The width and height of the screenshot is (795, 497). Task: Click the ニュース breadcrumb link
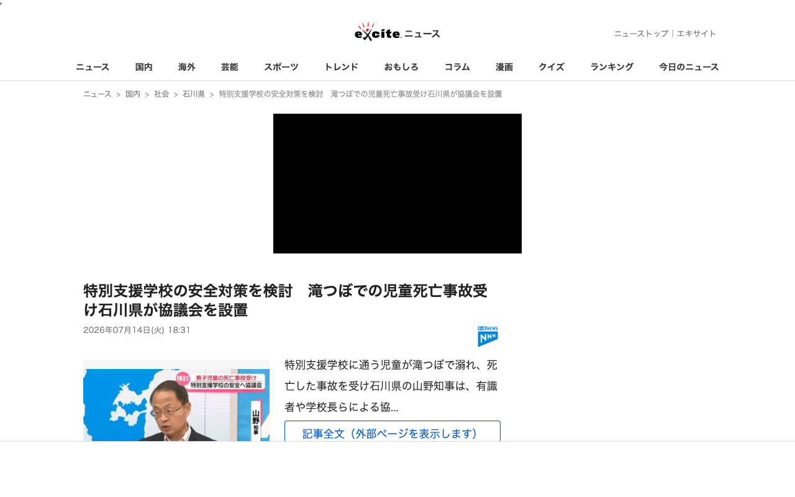(x=98, y=94)
